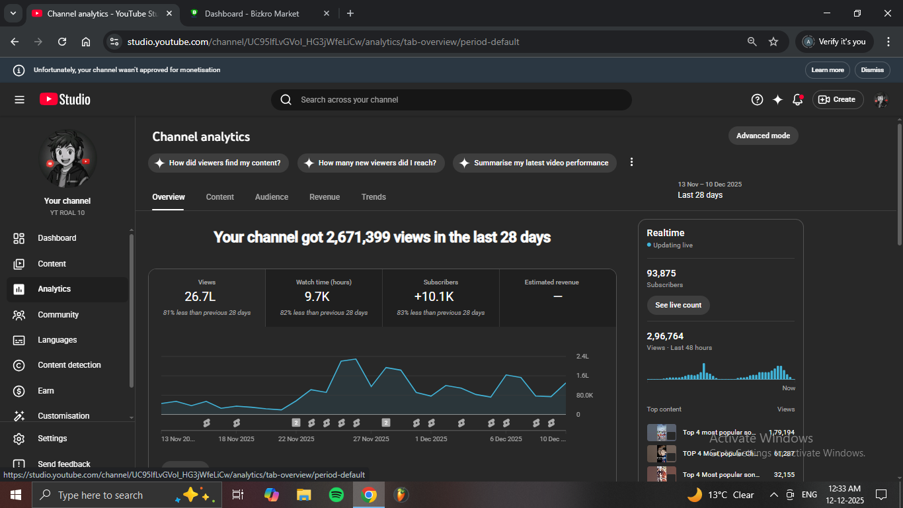Image resolution: width=903 pixels, height=508 pixels.
Task: Open the Ask Studio sparkle icon
Action: 777,100
